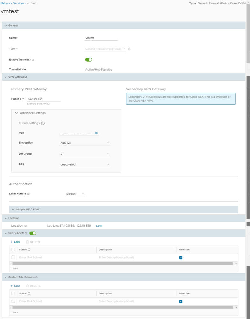Go to Network Services breadcrumb

(x=12, y=3)
